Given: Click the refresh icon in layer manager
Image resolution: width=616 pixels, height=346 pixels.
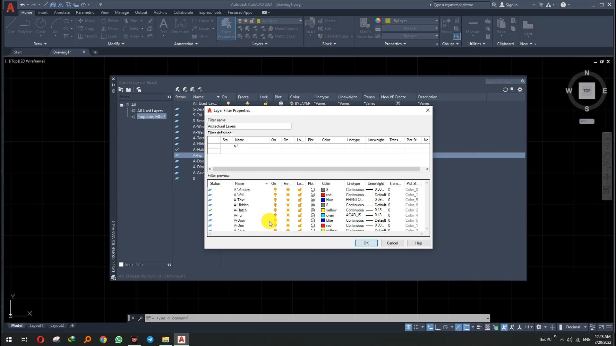Looking at the screenshot, I should click(505, 90).
